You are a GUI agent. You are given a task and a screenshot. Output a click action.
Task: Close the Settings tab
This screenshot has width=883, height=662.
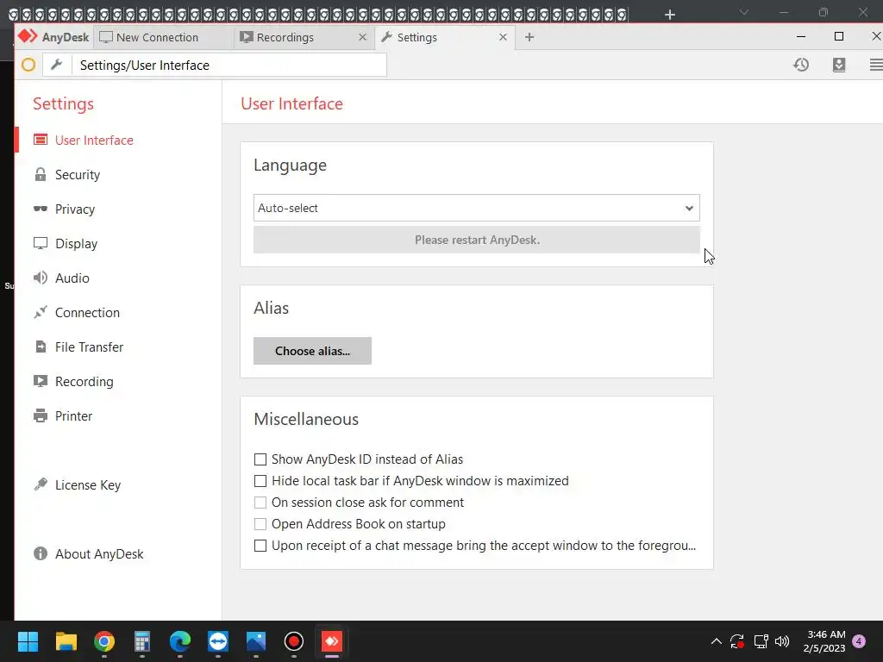click(x=503, y=37)
